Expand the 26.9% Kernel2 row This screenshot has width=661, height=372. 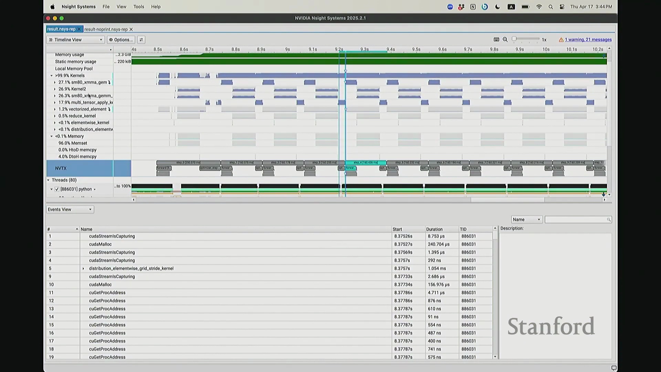55,89
